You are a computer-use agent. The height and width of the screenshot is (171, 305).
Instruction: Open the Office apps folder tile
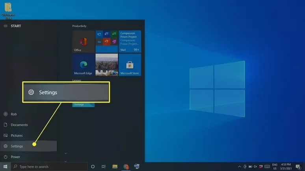[x=107, y=42]
